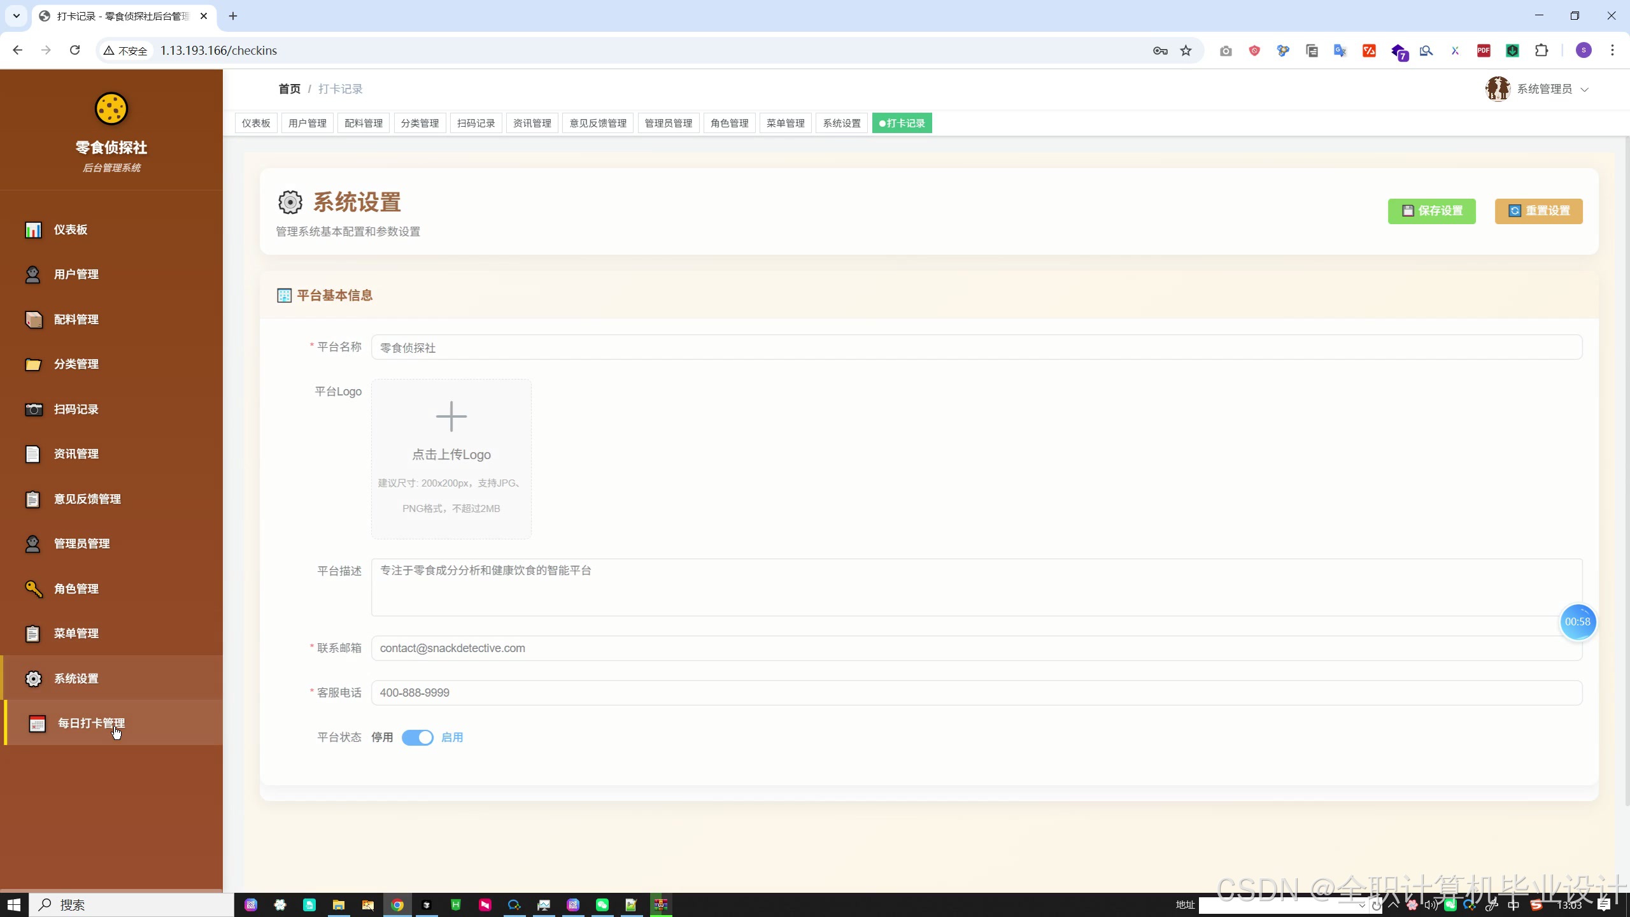Open WeChat from the Windows taskbar

[x=602, y=905]
